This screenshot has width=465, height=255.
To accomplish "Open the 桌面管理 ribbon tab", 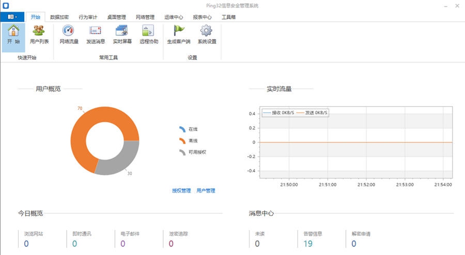I will (x=116, y=17).
